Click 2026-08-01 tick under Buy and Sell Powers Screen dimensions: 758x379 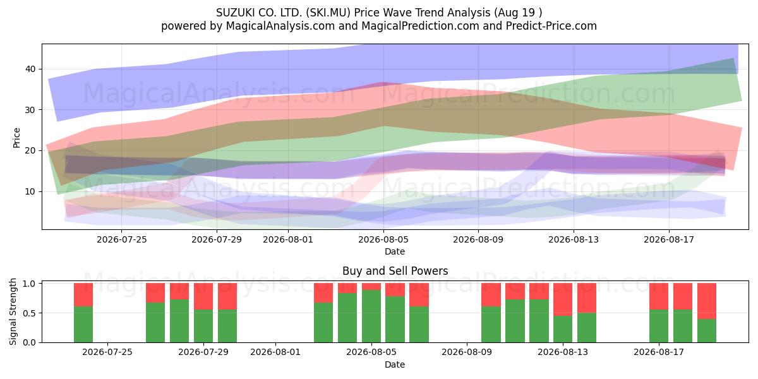(x=275, y=352)
